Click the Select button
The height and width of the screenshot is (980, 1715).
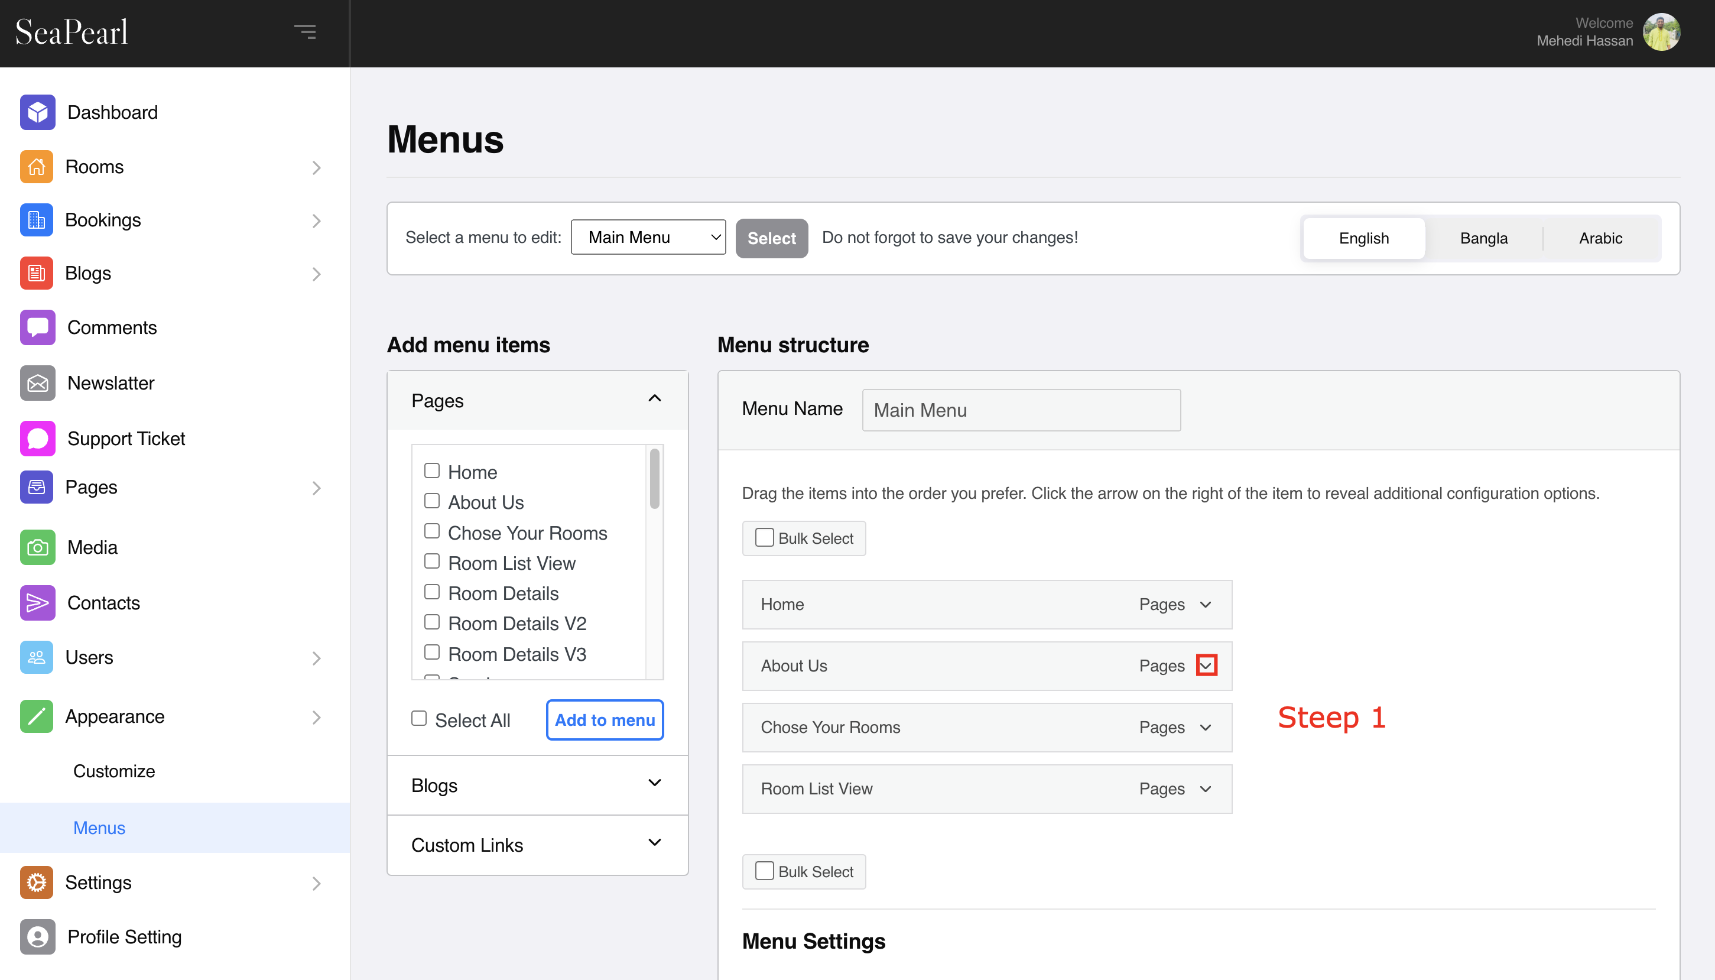click(772, 238)
